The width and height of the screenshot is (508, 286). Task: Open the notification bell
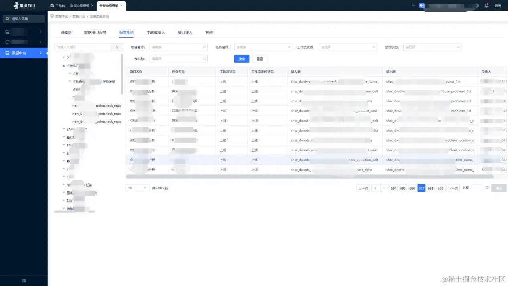click(486, 6)
